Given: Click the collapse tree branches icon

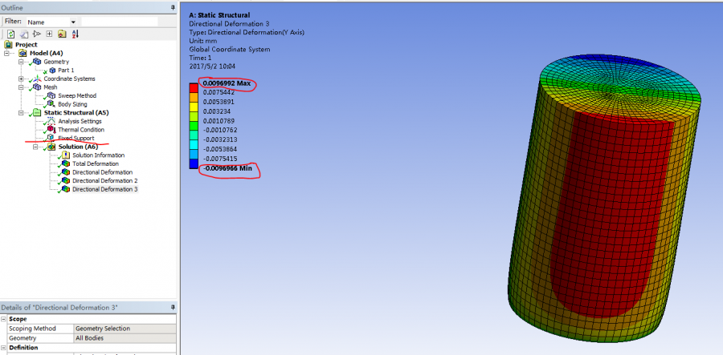Looking at the screenshot, I should coord(37,34).
